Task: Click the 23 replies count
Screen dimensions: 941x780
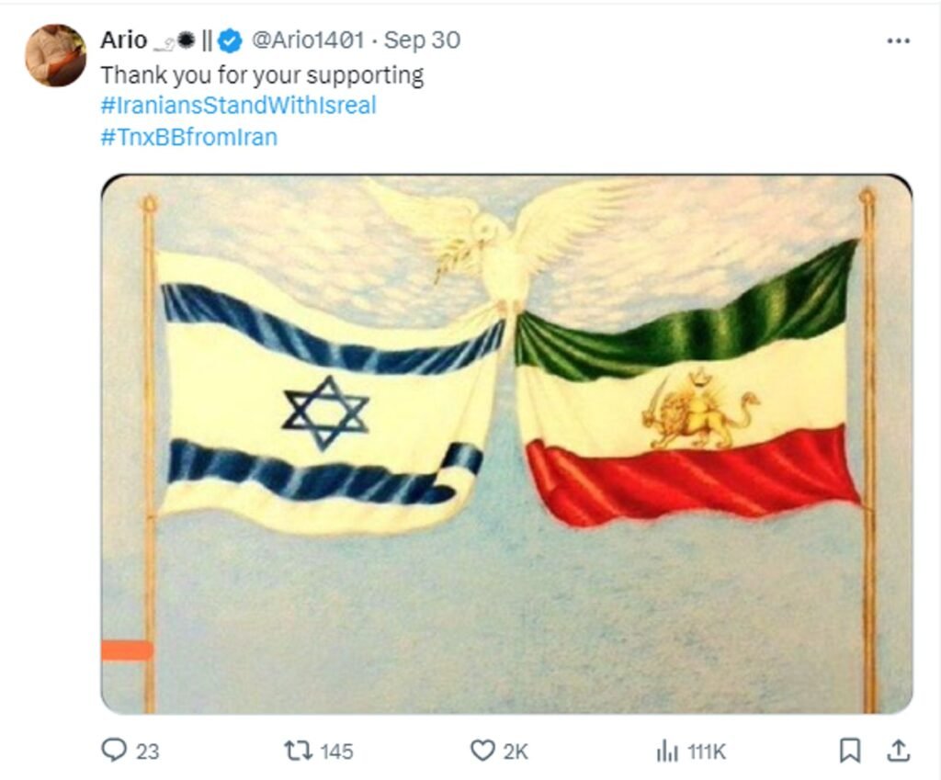Action: (148, 752)
